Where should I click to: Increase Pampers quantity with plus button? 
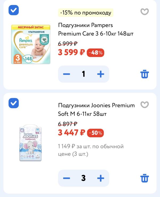tap(101, 74)
